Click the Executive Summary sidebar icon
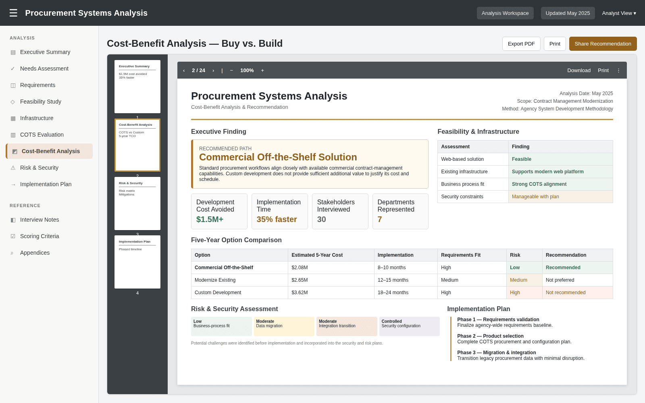Screen dimensions: 645x403 (x=13, y=52)
